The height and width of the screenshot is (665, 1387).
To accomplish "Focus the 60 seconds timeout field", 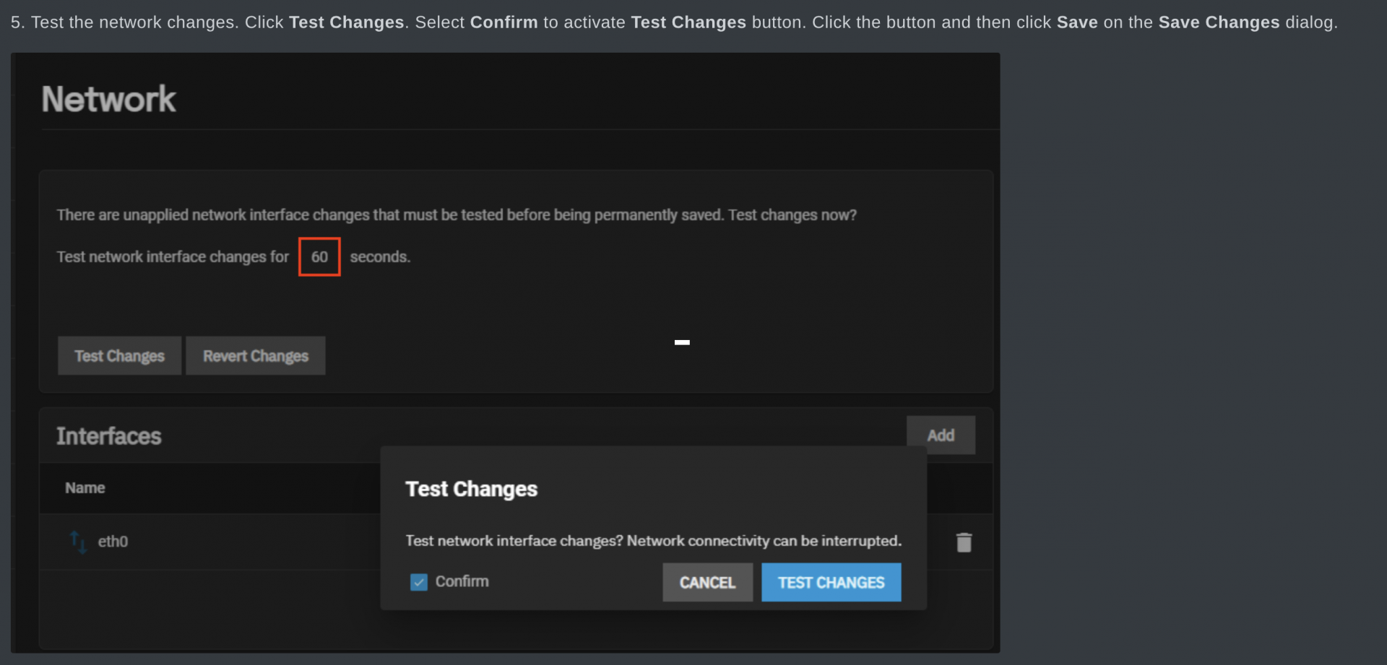I will pyautogui.click(x=319, y=257).
